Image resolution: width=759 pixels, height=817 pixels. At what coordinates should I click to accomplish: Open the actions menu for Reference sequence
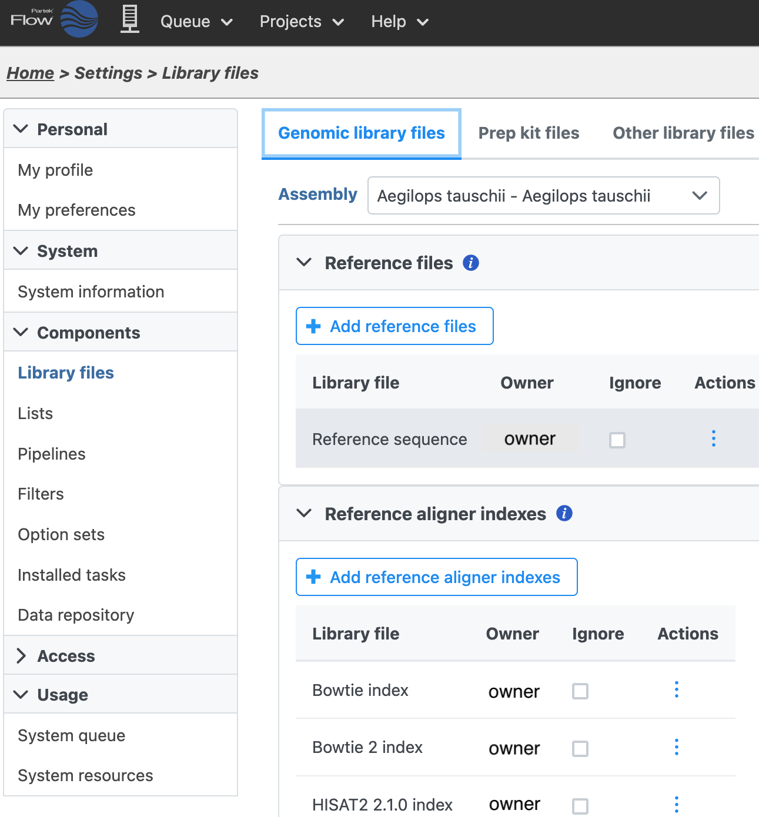(714, 438)
